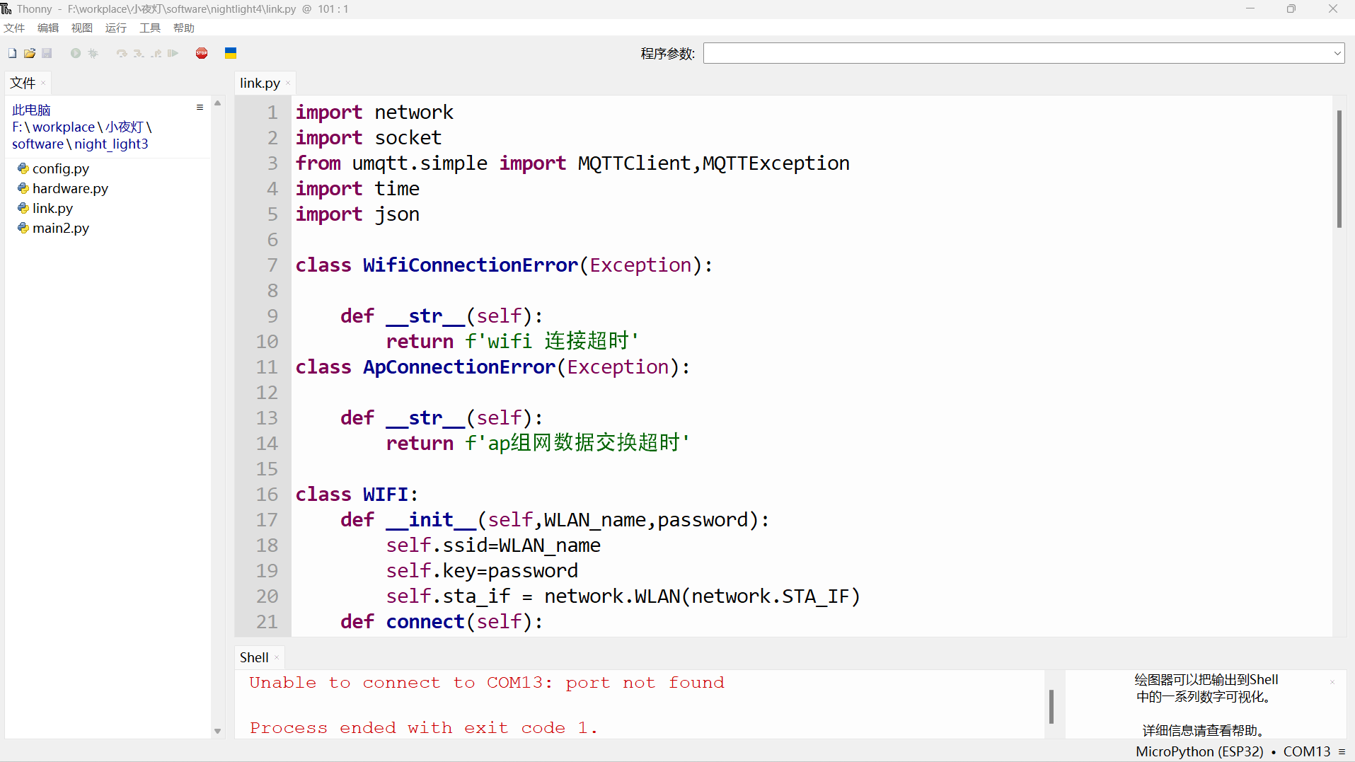Viewport: 1355px width, 762px height.
Task: Click the Ukraine flag support icon
Action: [231, 53]
